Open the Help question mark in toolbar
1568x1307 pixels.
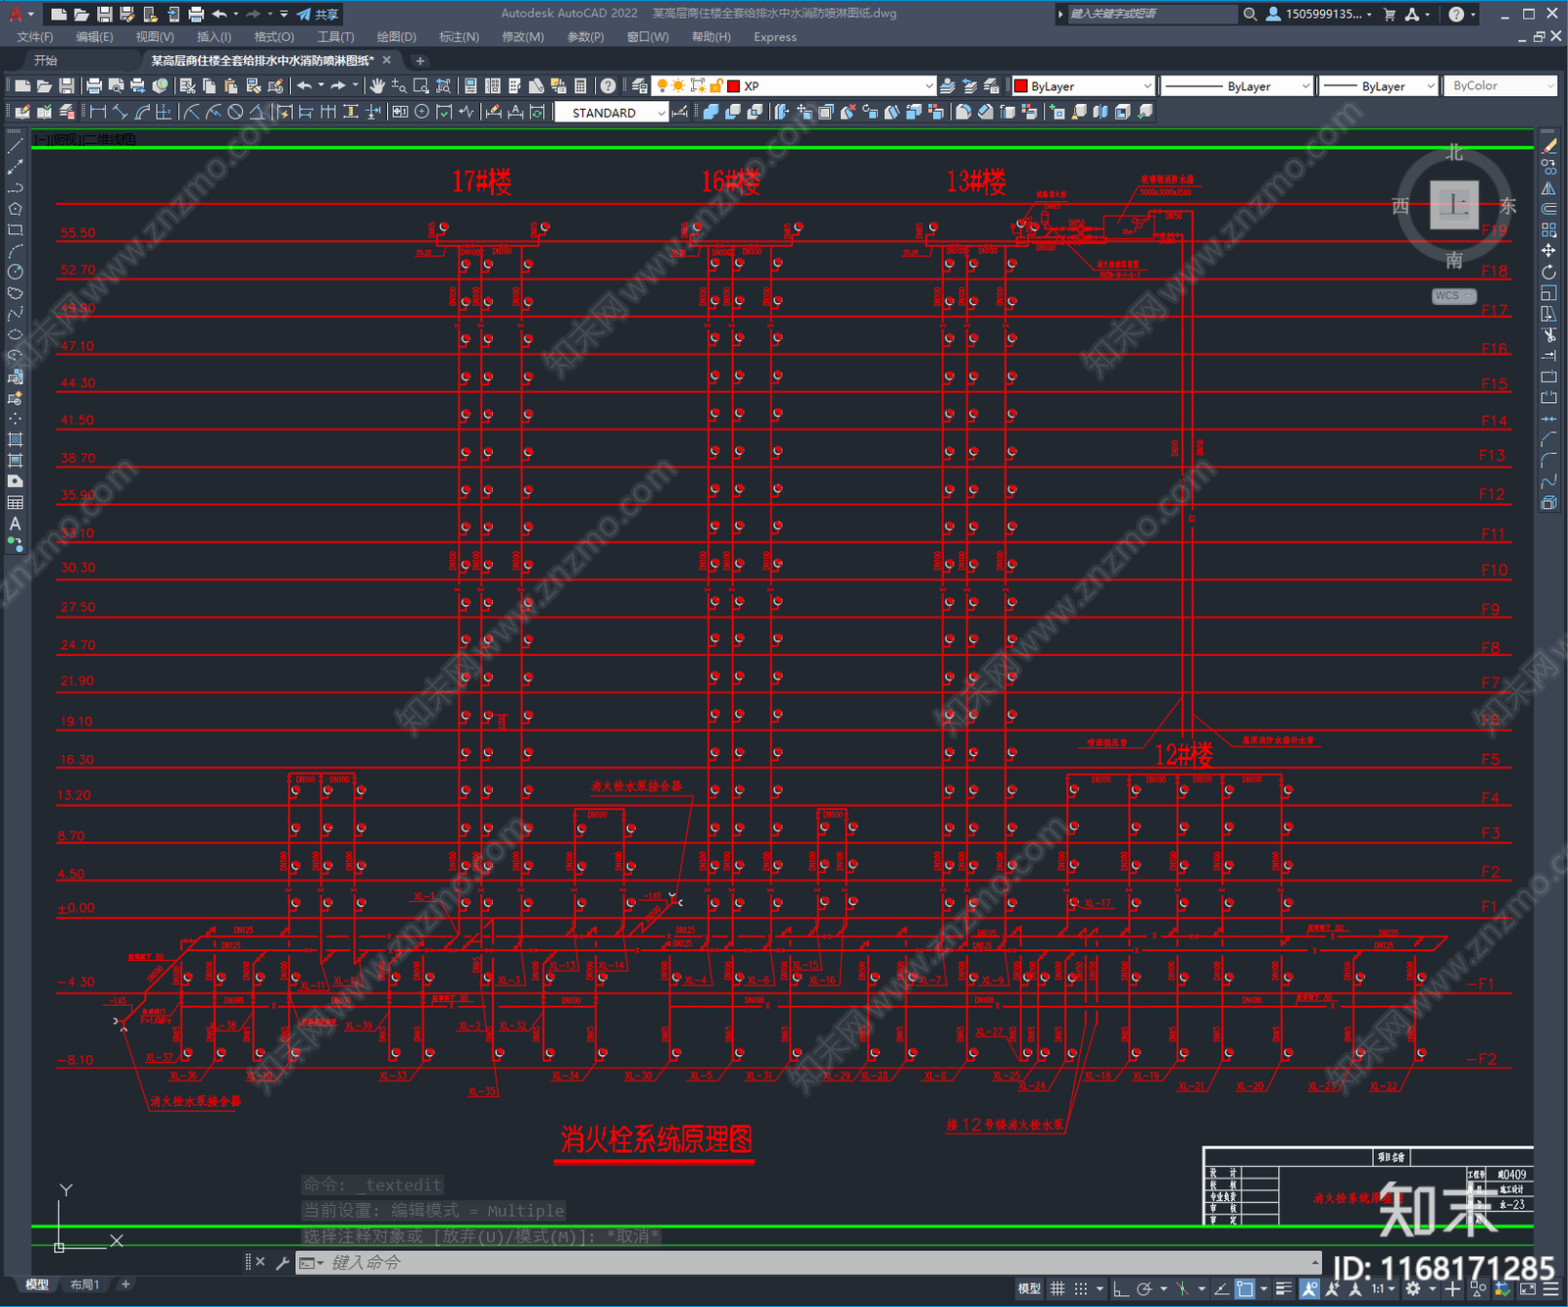coord(608,86)
